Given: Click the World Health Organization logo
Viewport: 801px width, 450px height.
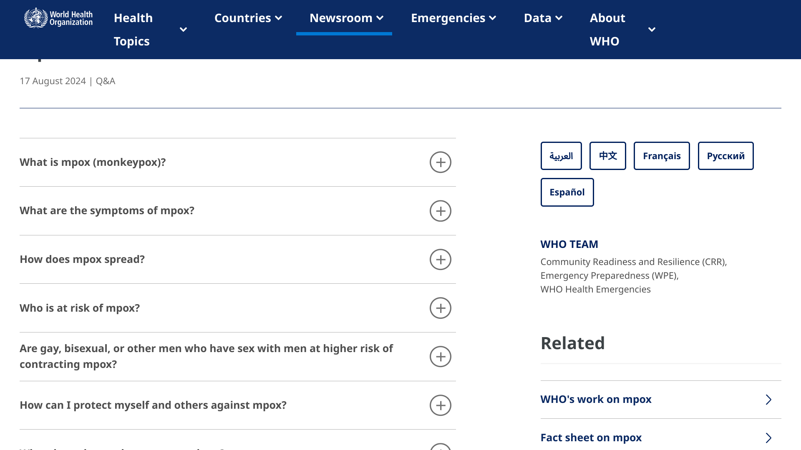Looking at the screenshot, I should tap(58, 18).
